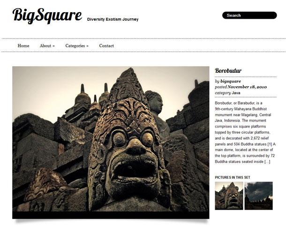Click the November 18, 2010 post date
Screen dimensions: 286x235
click(247, 87)
